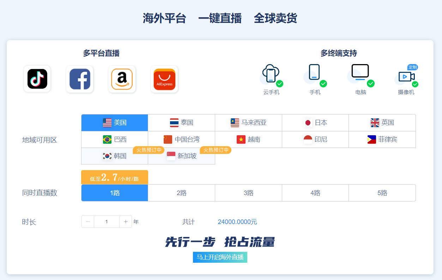Click the 低至2.7/小时/路 price tag
The image size is (442, 280).
tap(115, 178)
